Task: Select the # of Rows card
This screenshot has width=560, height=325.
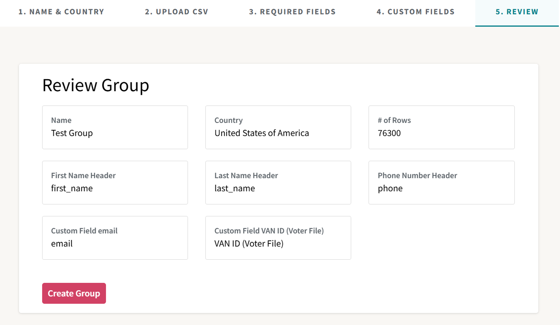Action: [441, 127]
